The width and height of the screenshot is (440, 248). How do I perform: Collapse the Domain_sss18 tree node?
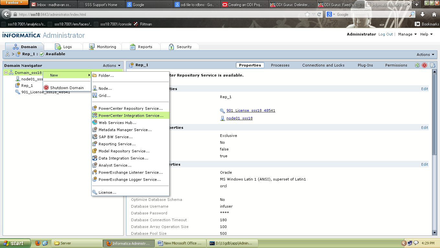6,73
